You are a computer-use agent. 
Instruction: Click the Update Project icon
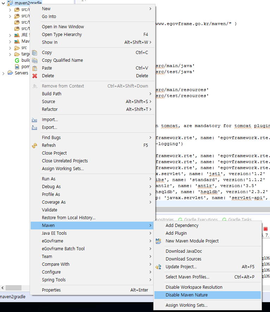[158, 267]
